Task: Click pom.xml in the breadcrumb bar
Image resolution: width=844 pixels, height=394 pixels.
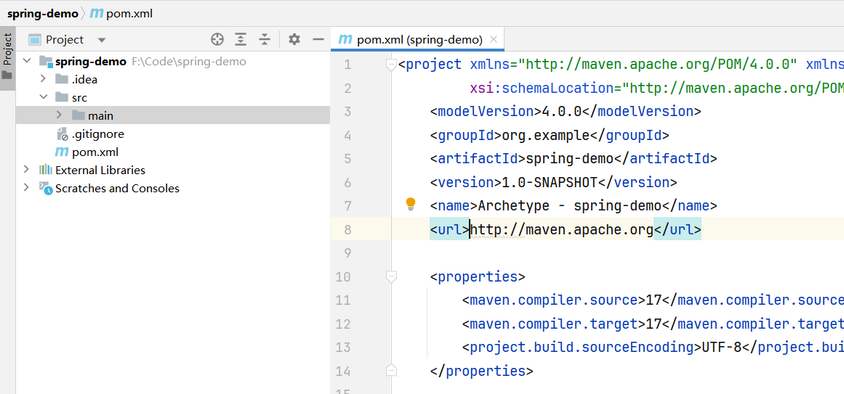Action: pos(129,14)
